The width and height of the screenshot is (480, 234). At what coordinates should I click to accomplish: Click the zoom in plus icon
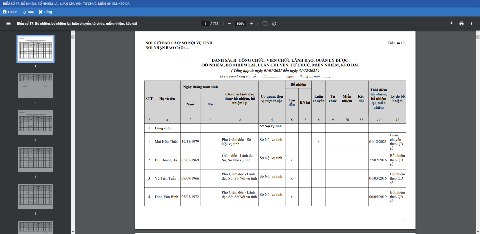[251, 23]
